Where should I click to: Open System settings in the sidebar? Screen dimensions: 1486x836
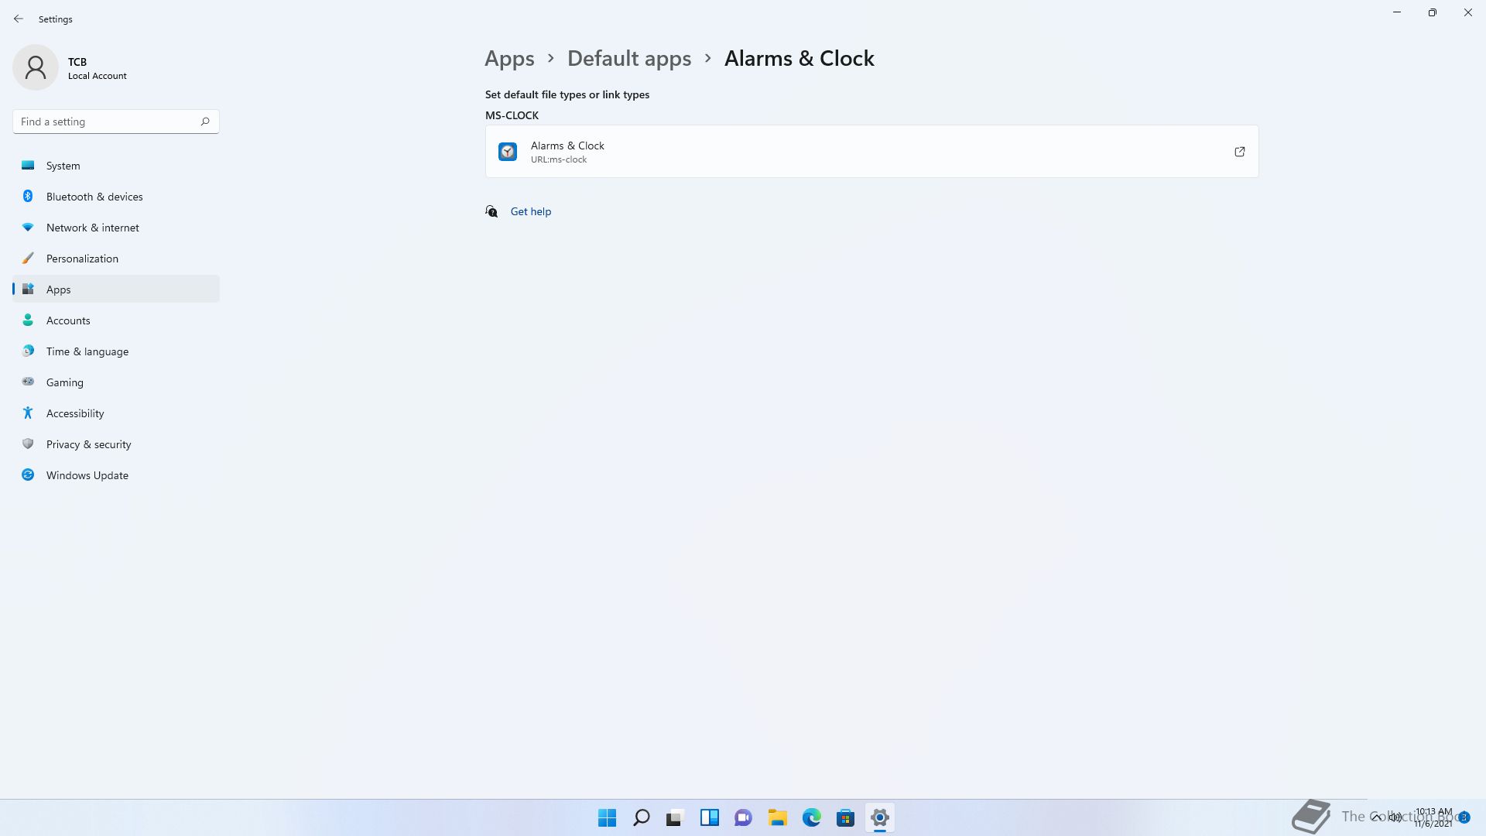pyautogui.click(x=116, y=166)
